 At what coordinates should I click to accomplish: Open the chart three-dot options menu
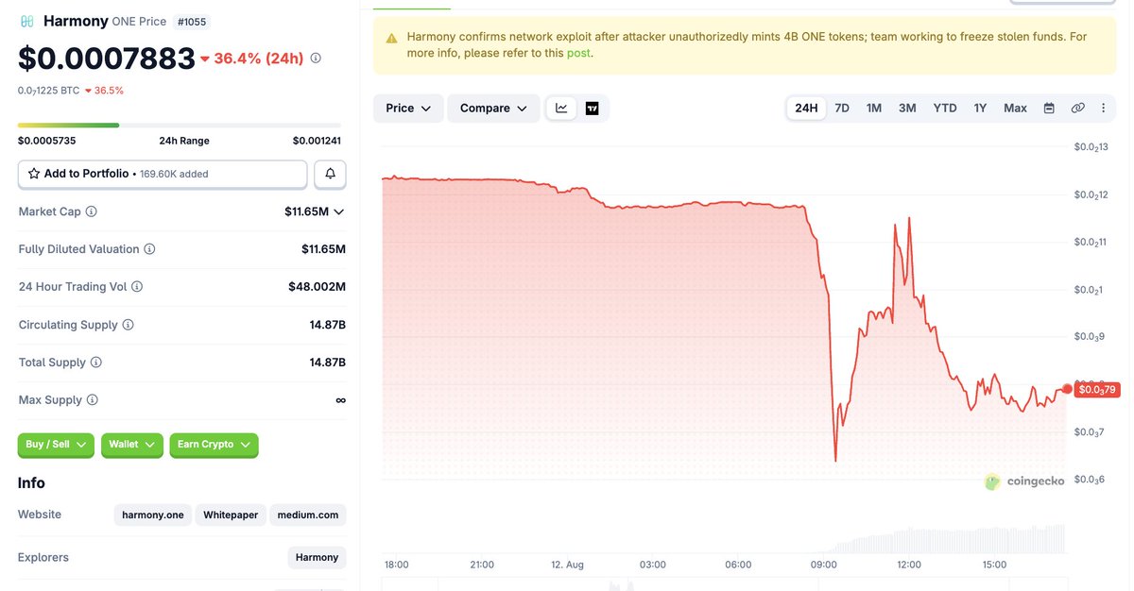tap(1104, 109)
